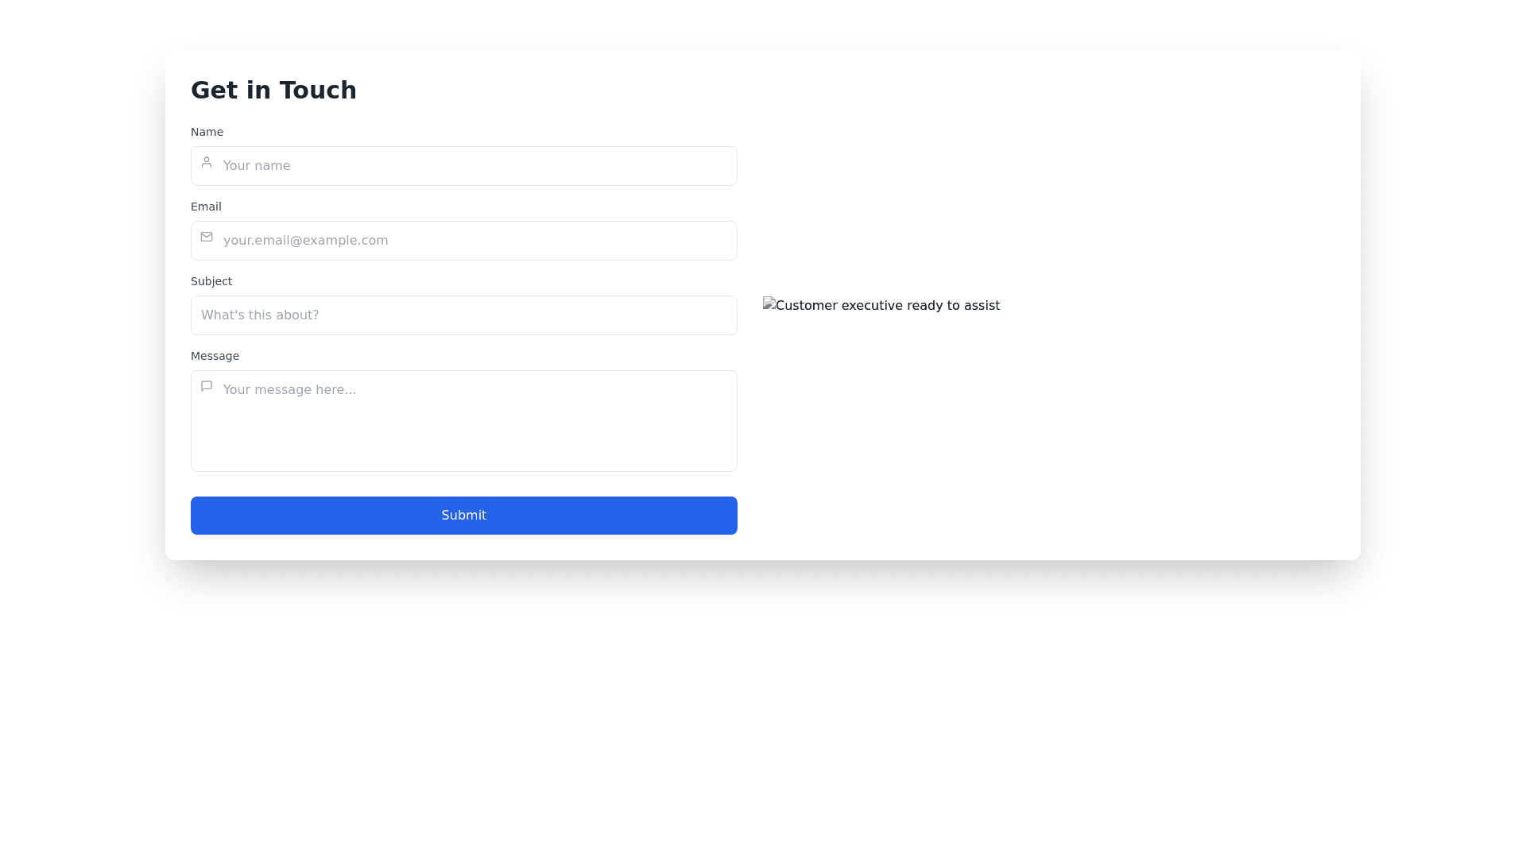Click the person icon in Name field

point(207,162)
